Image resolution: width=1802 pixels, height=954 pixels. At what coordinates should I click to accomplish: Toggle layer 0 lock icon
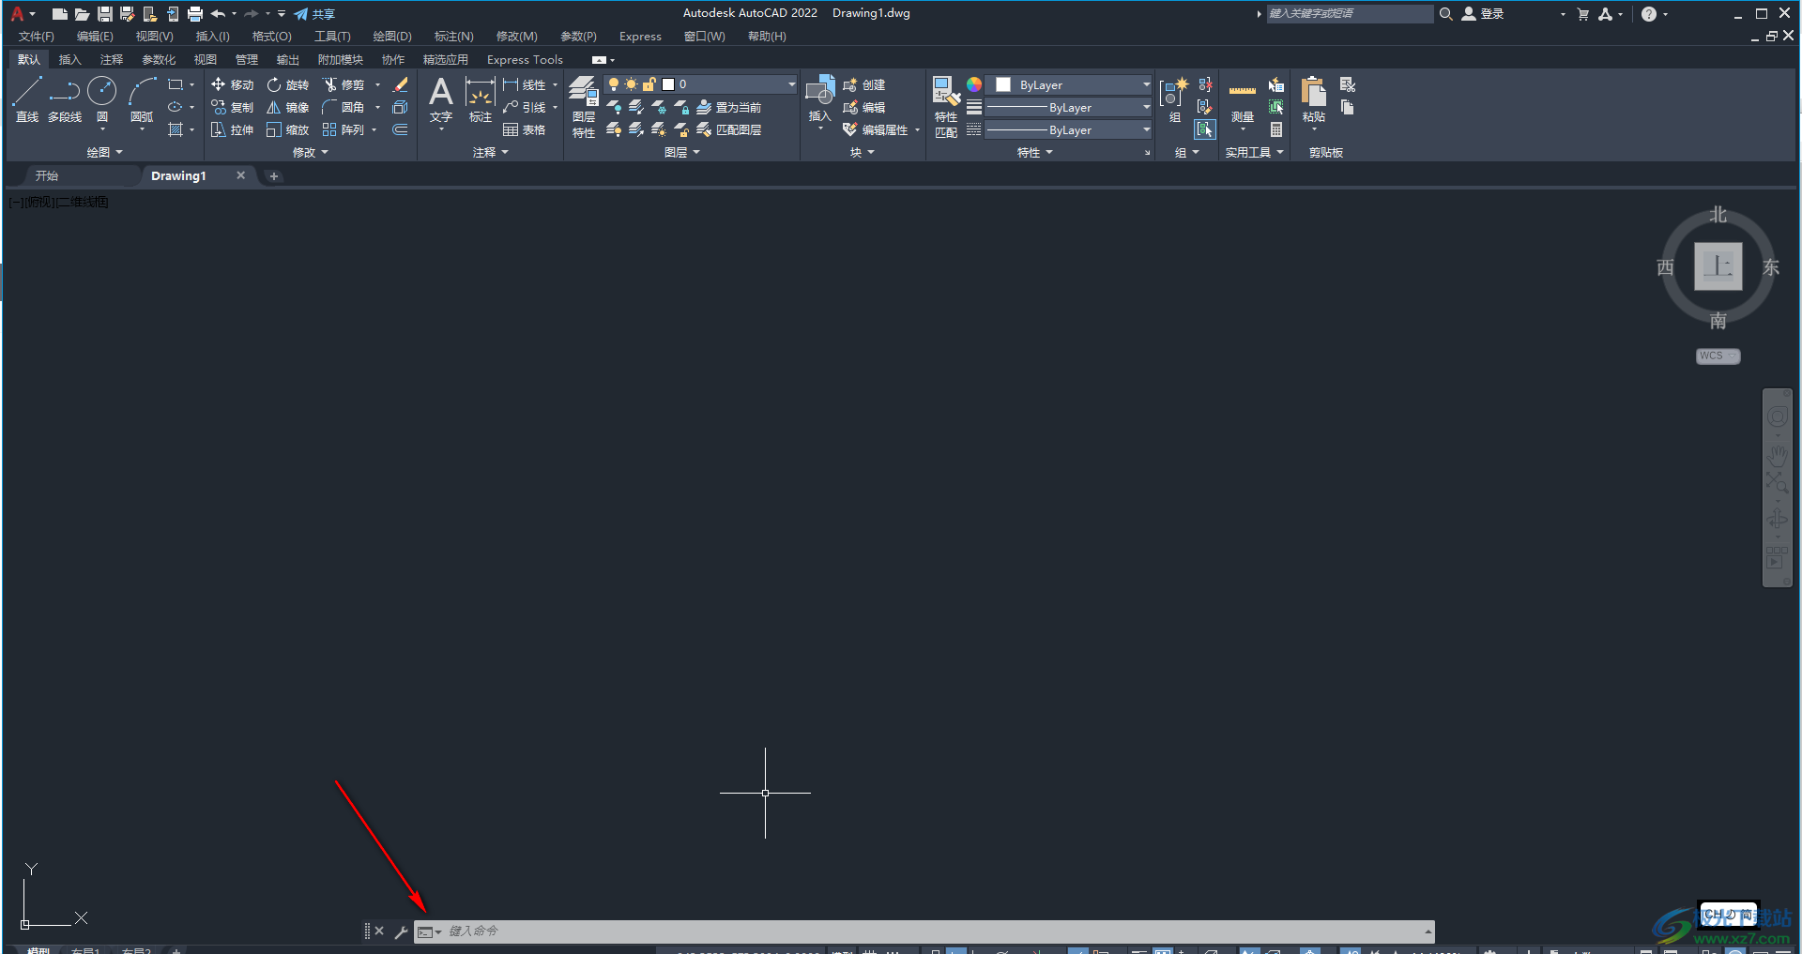pos(649,84)
